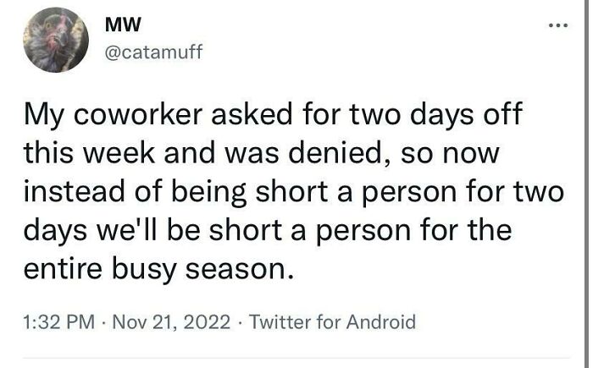Click the word "Android" in the footer
This screenshot has width=593, height=368.
click(381, 322)
